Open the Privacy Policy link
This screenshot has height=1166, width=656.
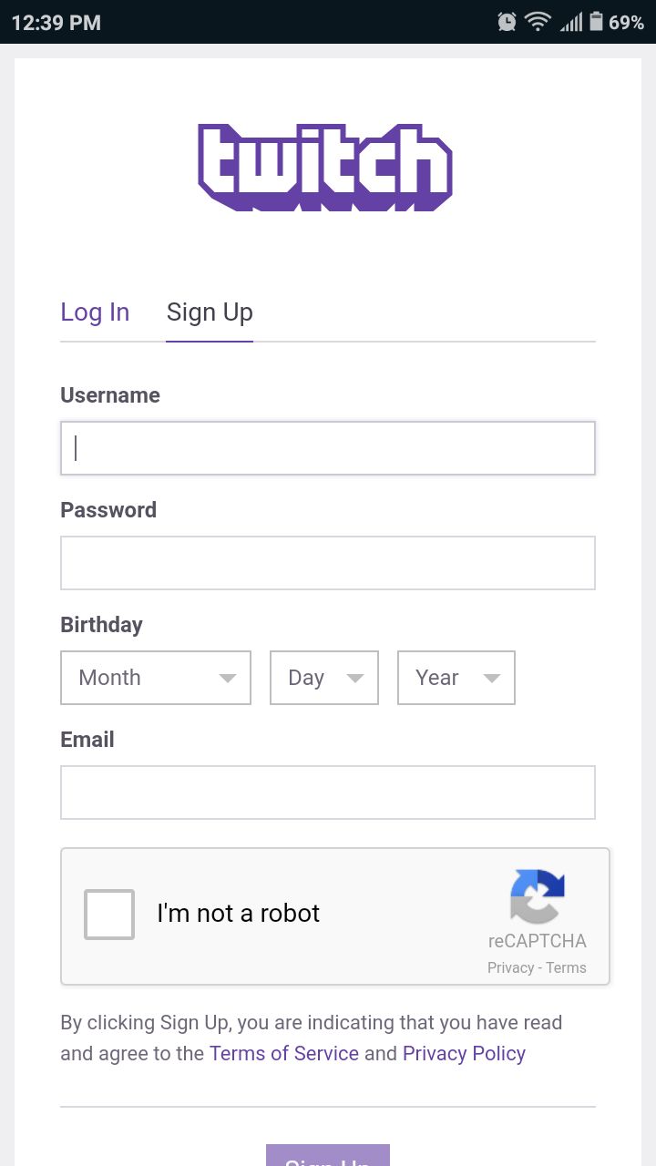pos(464,1053)
